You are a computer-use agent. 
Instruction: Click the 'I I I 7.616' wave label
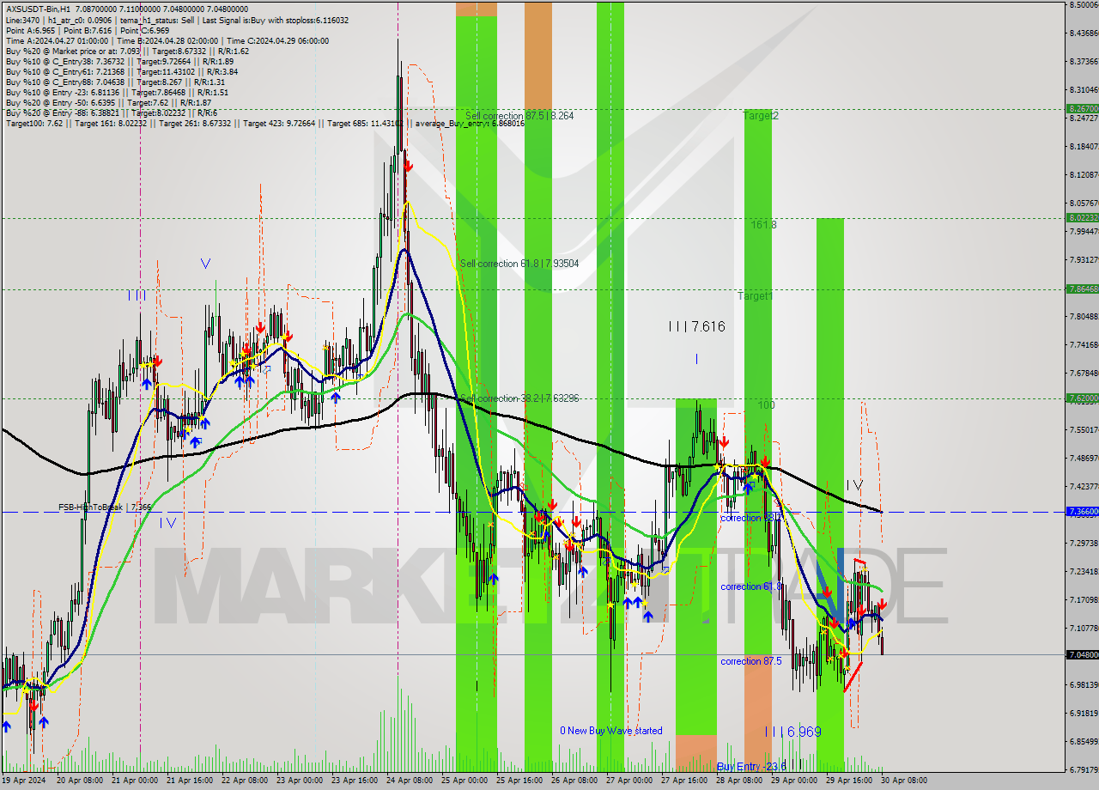(x=697, y=326)
